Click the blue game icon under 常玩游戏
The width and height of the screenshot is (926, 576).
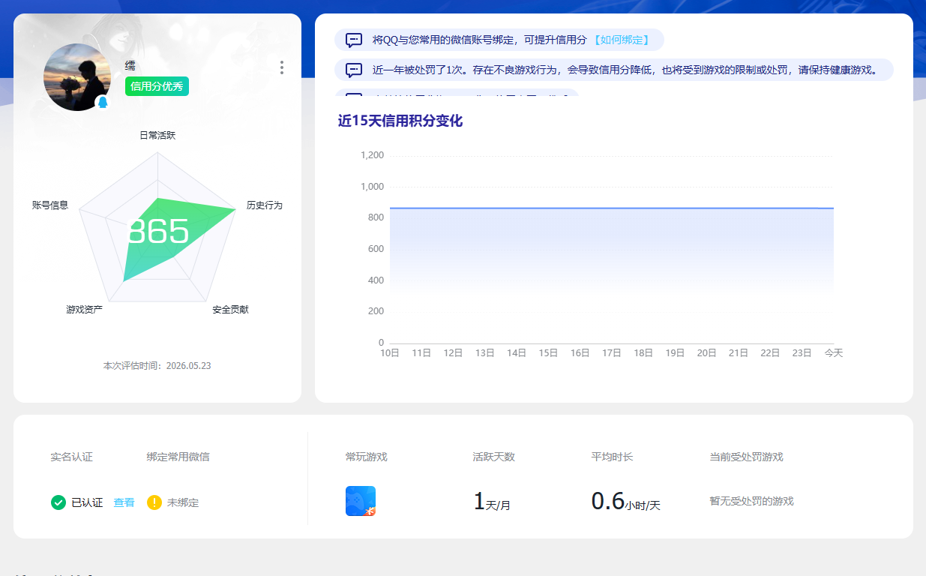point(361,501)
